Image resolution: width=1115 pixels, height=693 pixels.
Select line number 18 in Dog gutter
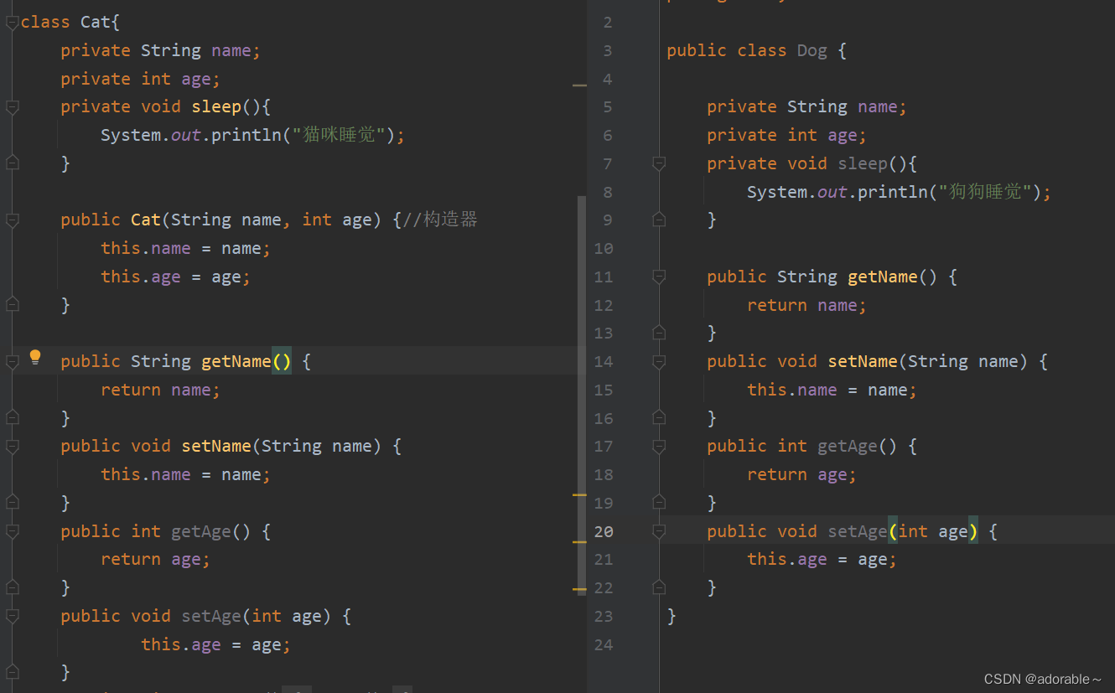[x=604, y=475]
